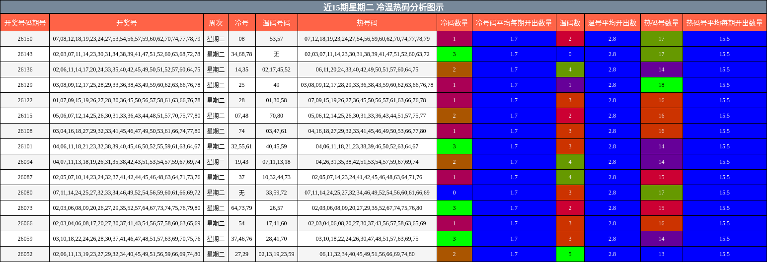Image resolution: width=767 pixels, height=262 pixels.
Task: Select cold number cell '27,29'
Action: (x=242, y=254)
